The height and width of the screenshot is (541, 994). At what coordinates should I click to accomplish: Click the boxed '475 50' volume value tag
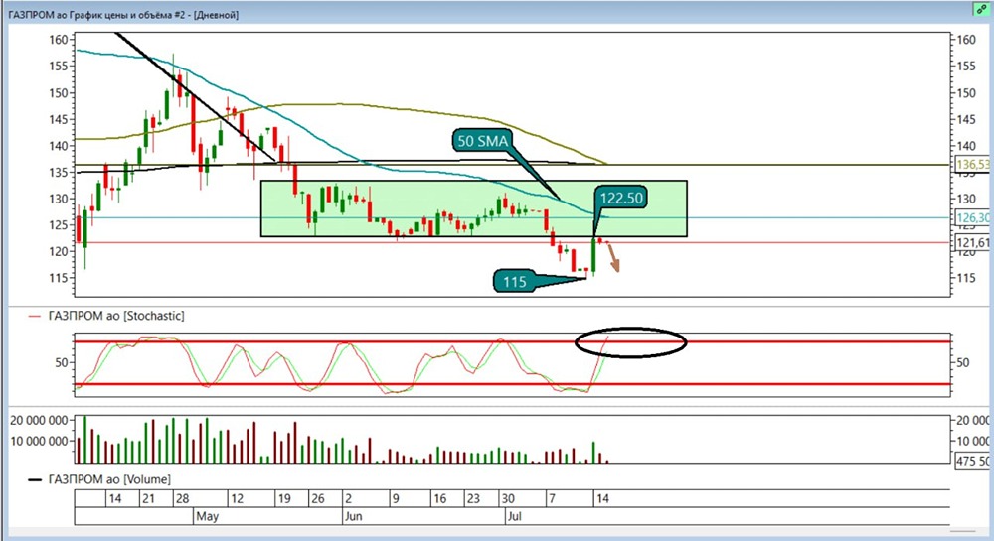click(x=973, y=461)
